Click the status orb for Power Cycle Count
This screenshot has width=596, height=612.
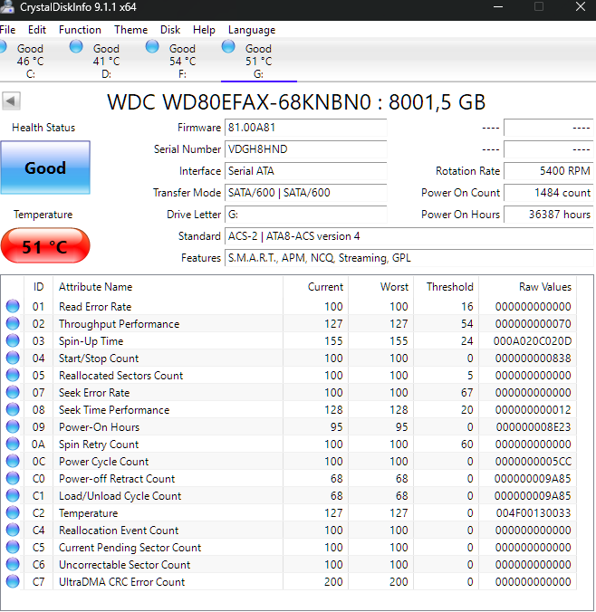click(13, 461)
